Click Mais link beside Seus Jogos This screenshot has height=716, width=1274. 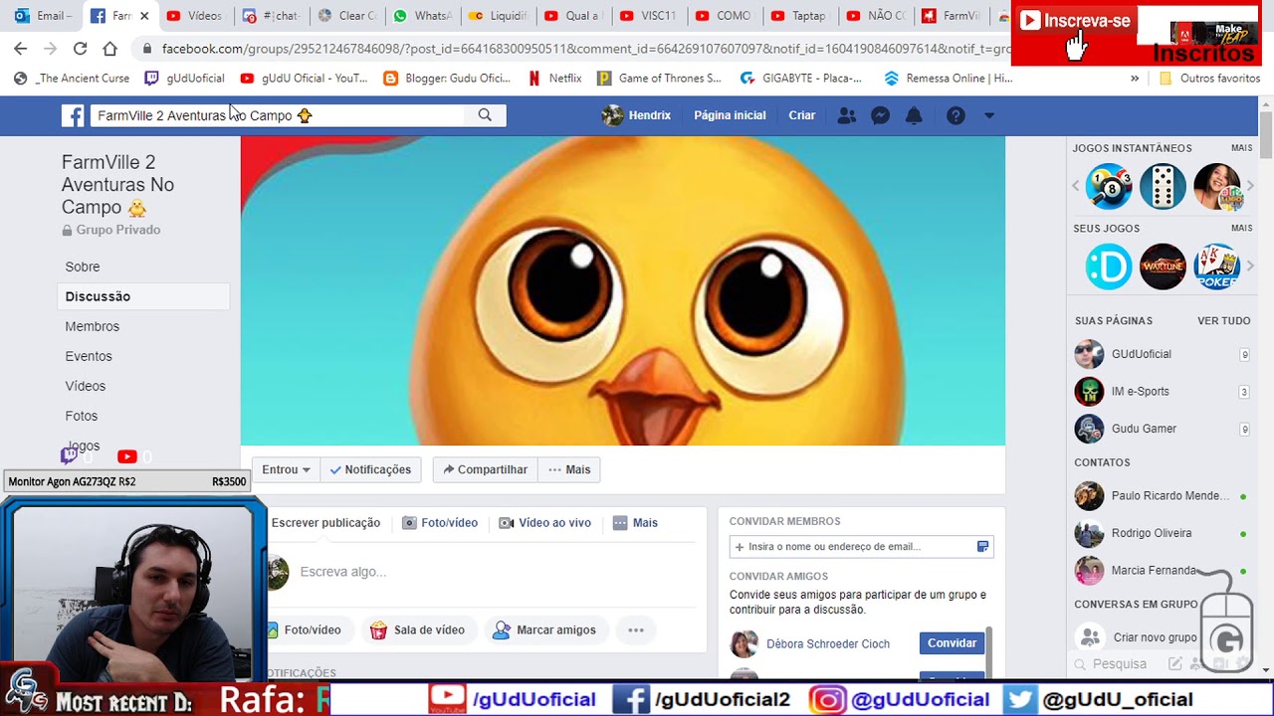pos(1241,229)
